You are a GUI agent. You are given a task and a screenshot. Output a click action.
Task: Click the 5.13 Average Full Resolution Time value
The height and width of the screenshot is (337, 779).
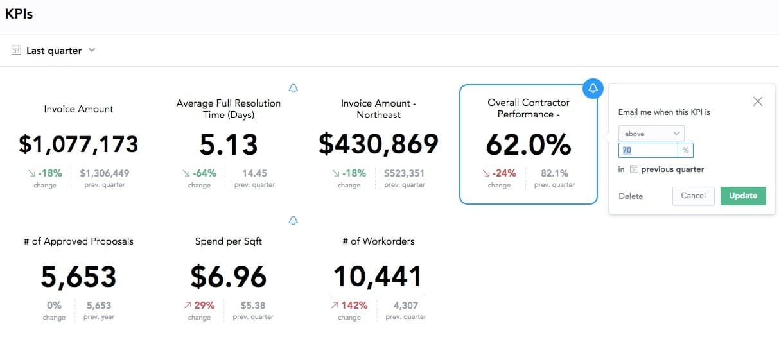pos(228,145)
